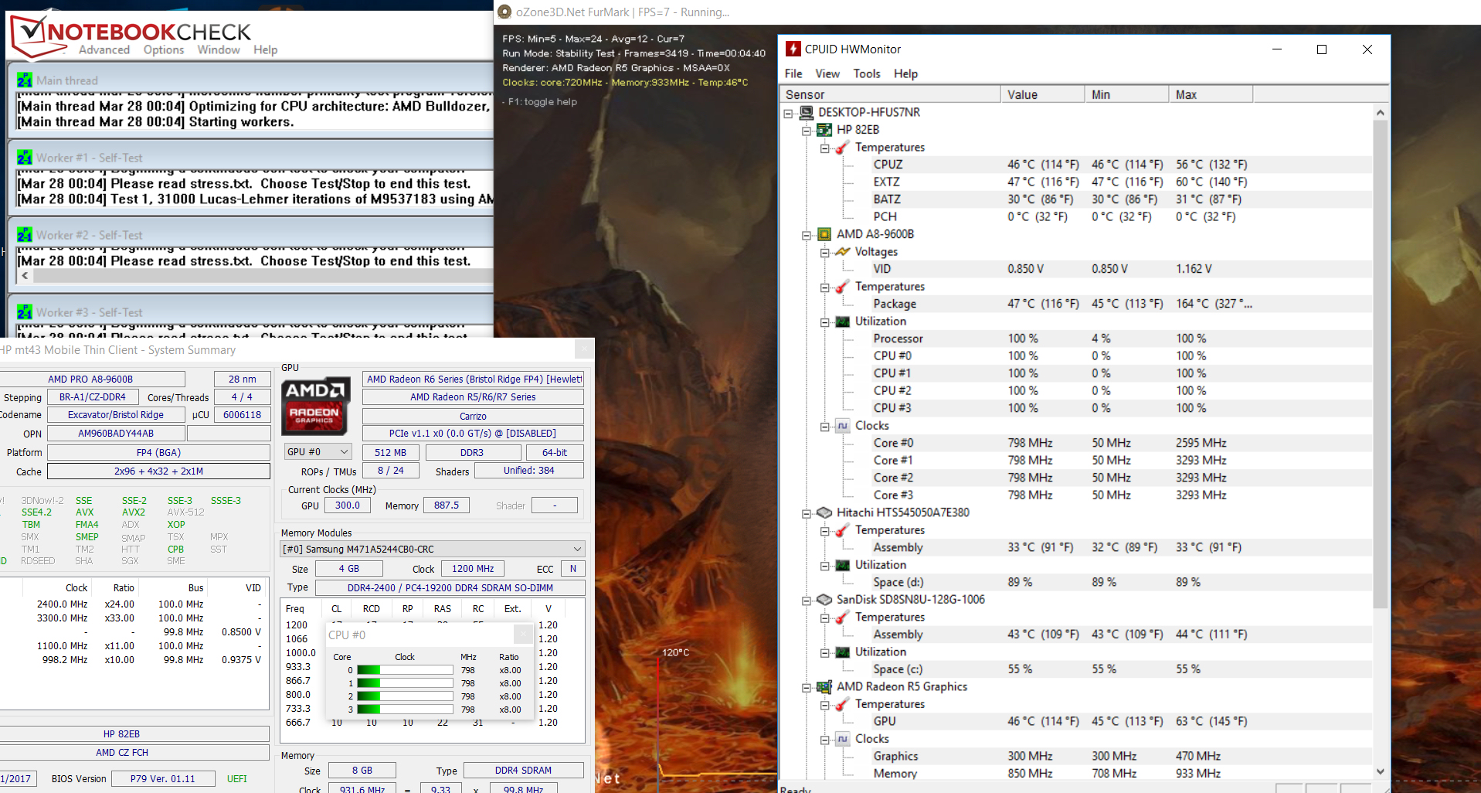
Task: Click the Core 3 clock bar in CPU #0 popup
Action: coord(405,710)
